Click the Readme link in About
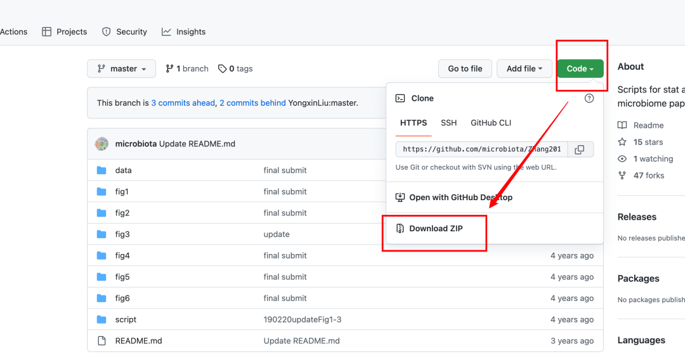Screen dimensions: 685x356 [x=648, y=125]
